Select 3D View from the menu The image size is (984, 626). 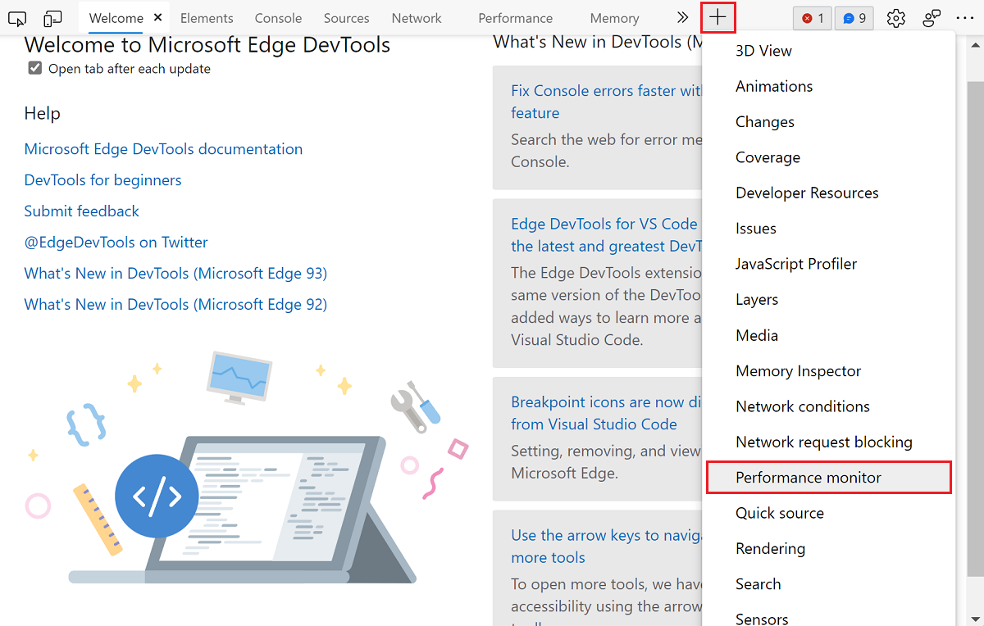(x=829, y=51)
